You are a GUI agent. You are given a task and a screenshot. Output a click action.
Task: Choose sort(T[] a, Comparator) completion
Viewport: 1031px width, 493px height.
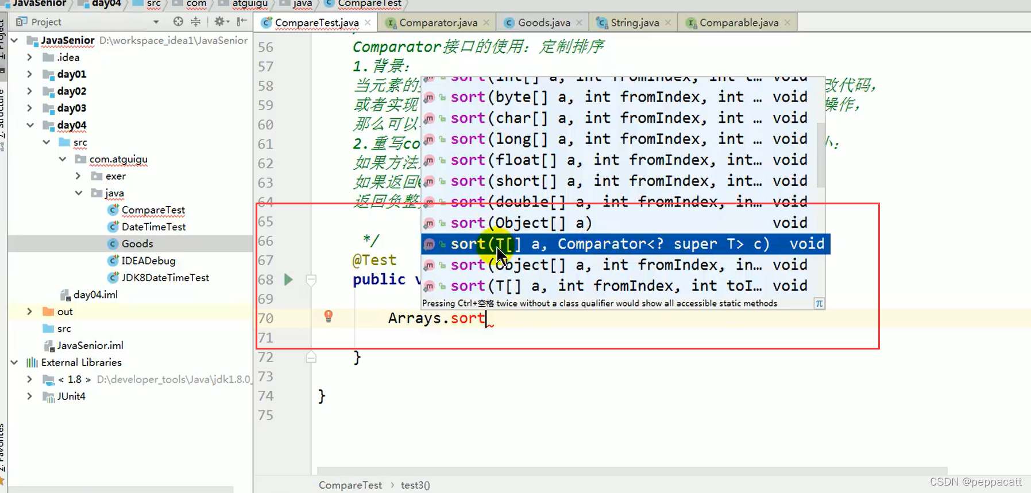coord(625,244)
